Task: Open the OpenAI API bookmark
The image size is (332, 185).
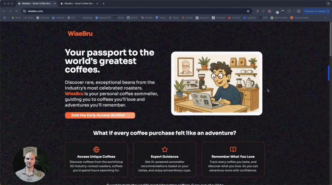Action: pyautogui.click(x=103, y=18)
